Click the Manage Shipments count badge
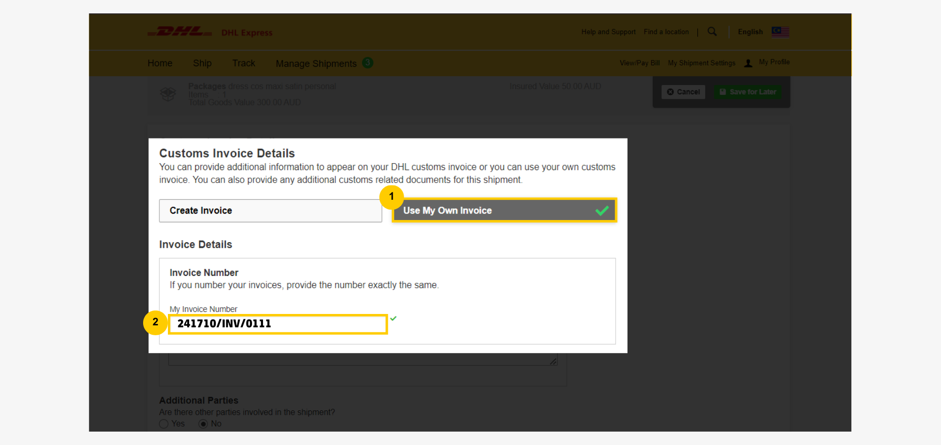 pyautogui.click(x=367, y=63)
